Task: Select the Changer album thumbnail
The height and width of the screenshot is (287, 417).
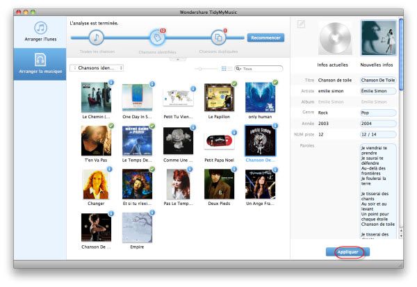Action: [x=96, y=184]
